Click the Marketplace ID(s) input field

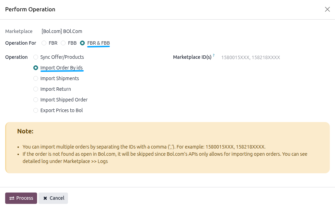coord(275,57)
